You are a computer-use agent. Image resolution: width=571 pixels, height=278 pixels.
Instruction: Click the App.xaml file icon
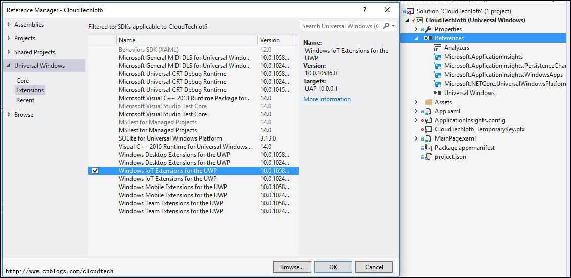click(428, 111)
